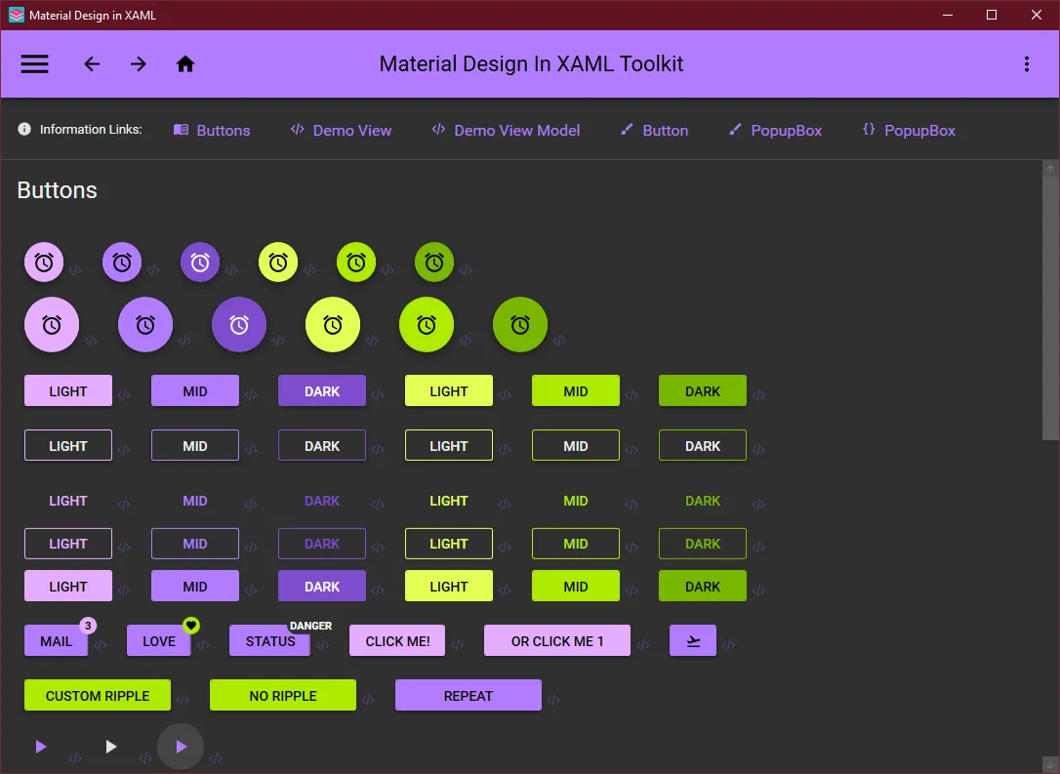Click the OR CLICK ME 1 button
The width and height of the screenshot is (1060, 774).
tap(557, 641)
